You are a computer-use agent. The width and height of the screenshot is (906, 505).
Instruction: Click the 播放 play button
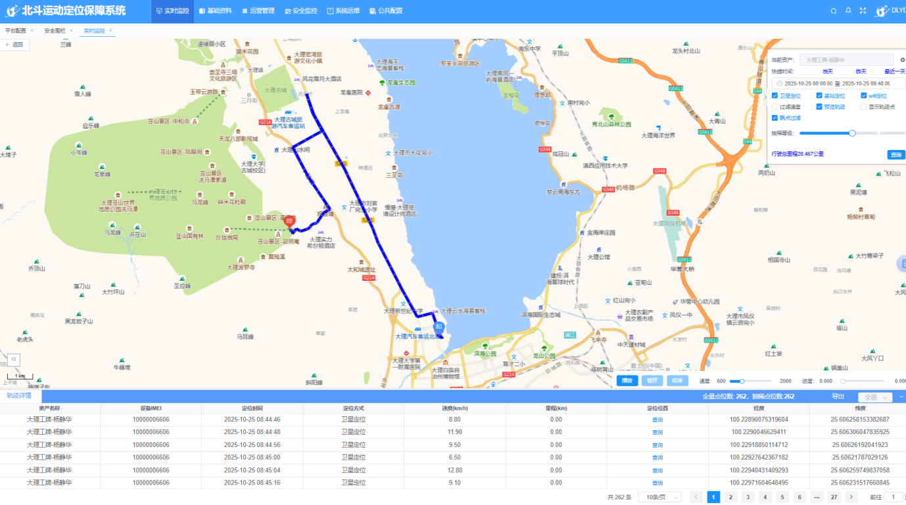627,381
